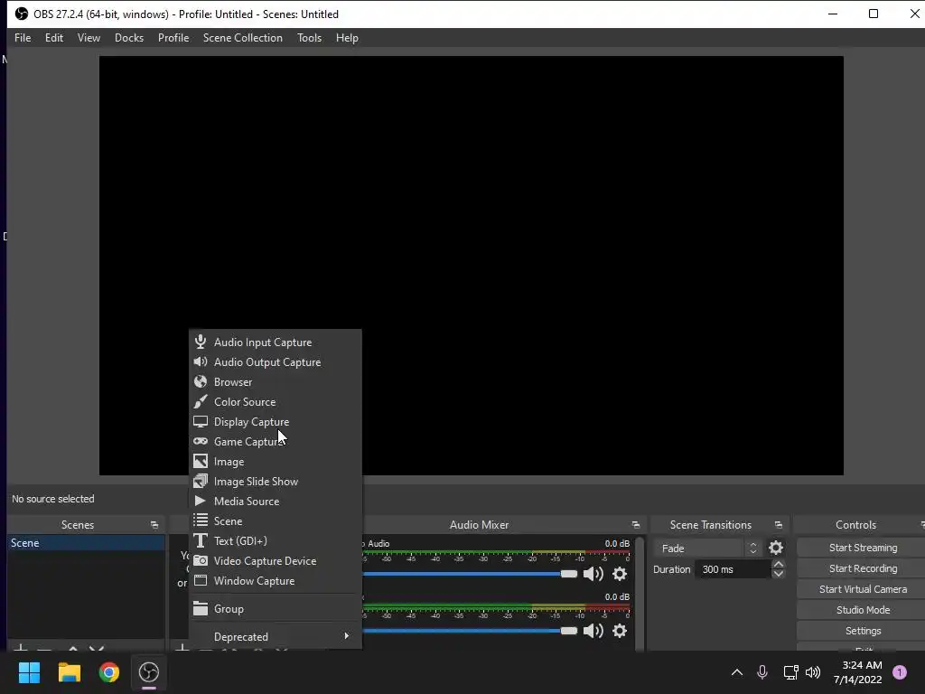Select Scene in the Scenes list

(86, 543)
